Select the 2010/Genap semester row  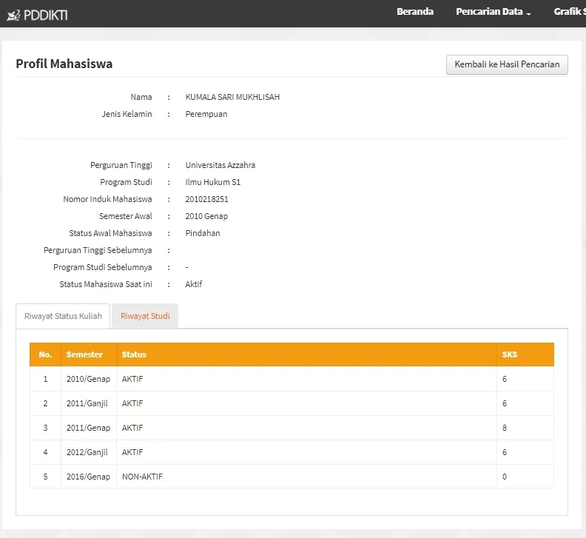(88, 379)
